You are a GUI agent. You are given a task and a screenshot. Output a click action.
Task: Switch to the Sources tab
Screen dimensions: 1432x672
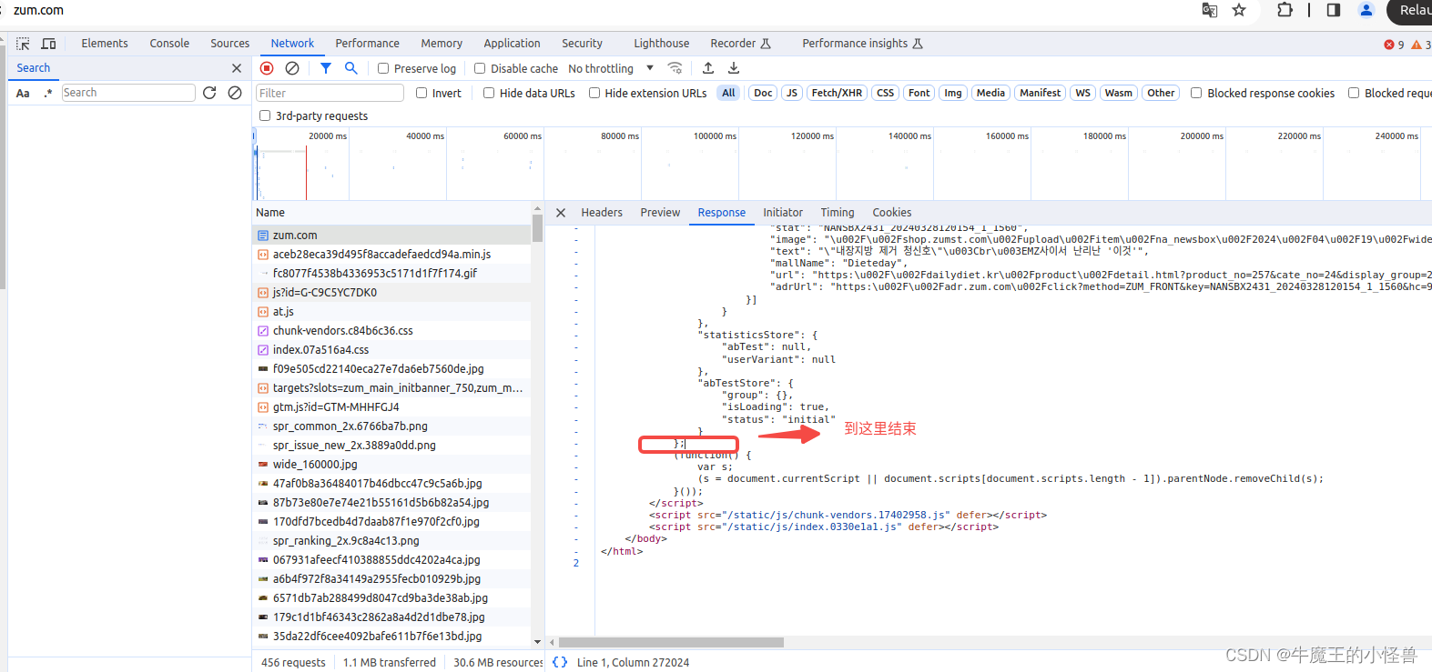point(230,44)
